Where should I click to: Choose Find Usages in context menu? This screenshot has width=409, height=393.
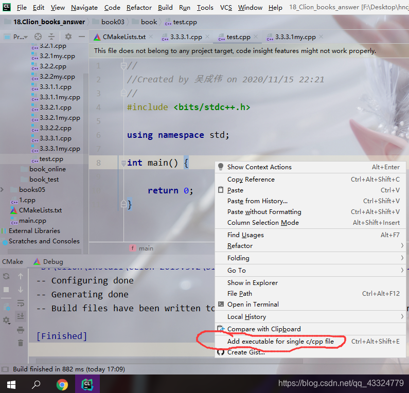click(x=310, y=235)
